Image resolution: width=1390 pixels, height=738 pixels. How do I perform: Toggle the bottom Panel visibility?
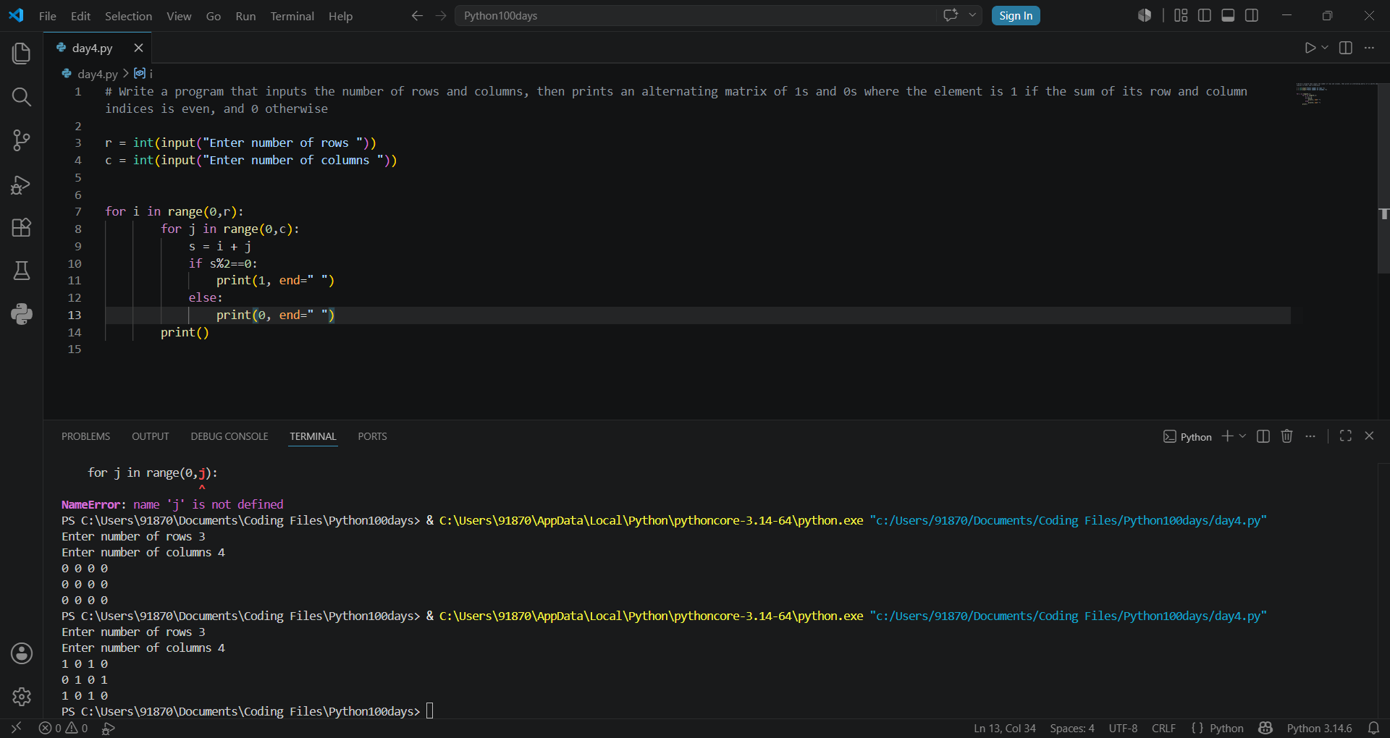point(1228,15)
